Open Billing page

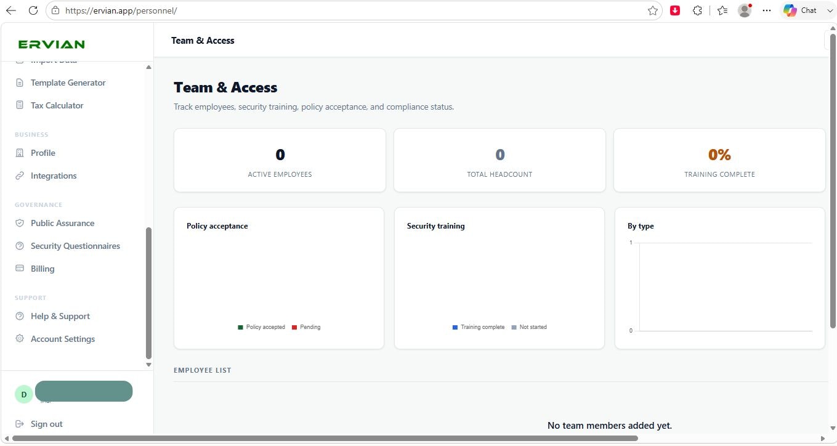click(x=42, y=269)
